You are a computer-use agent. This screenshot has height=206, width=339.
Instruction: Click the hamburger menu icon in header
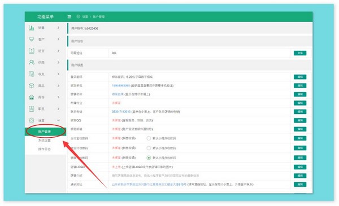(x=69, y=16)
